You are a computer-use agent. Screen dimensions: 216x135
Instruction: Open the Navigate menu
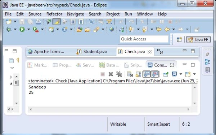click(76, 14)
